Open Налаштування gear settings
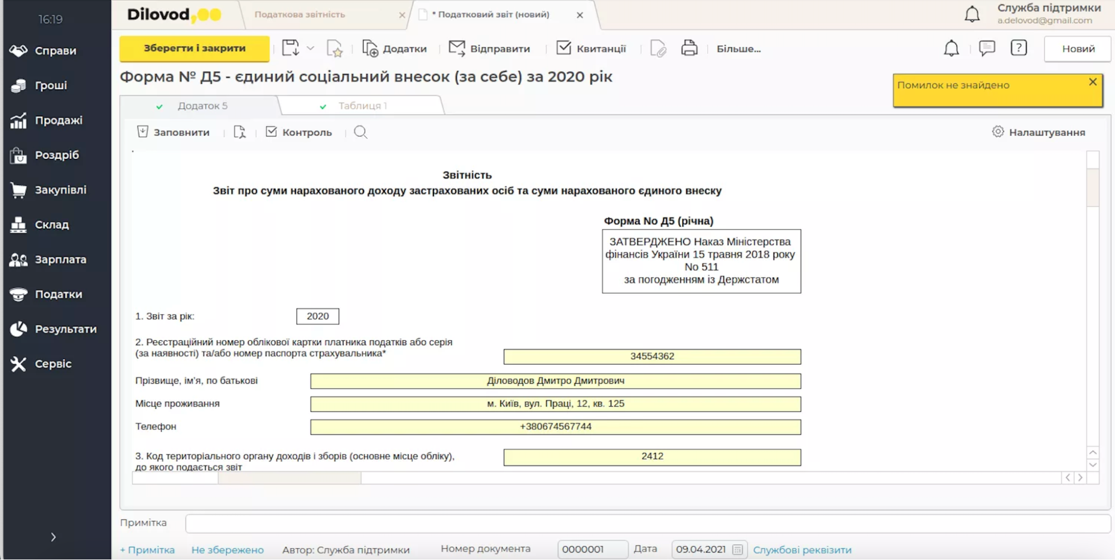The image size is (1115, 560). click(x=1038, y=132)
